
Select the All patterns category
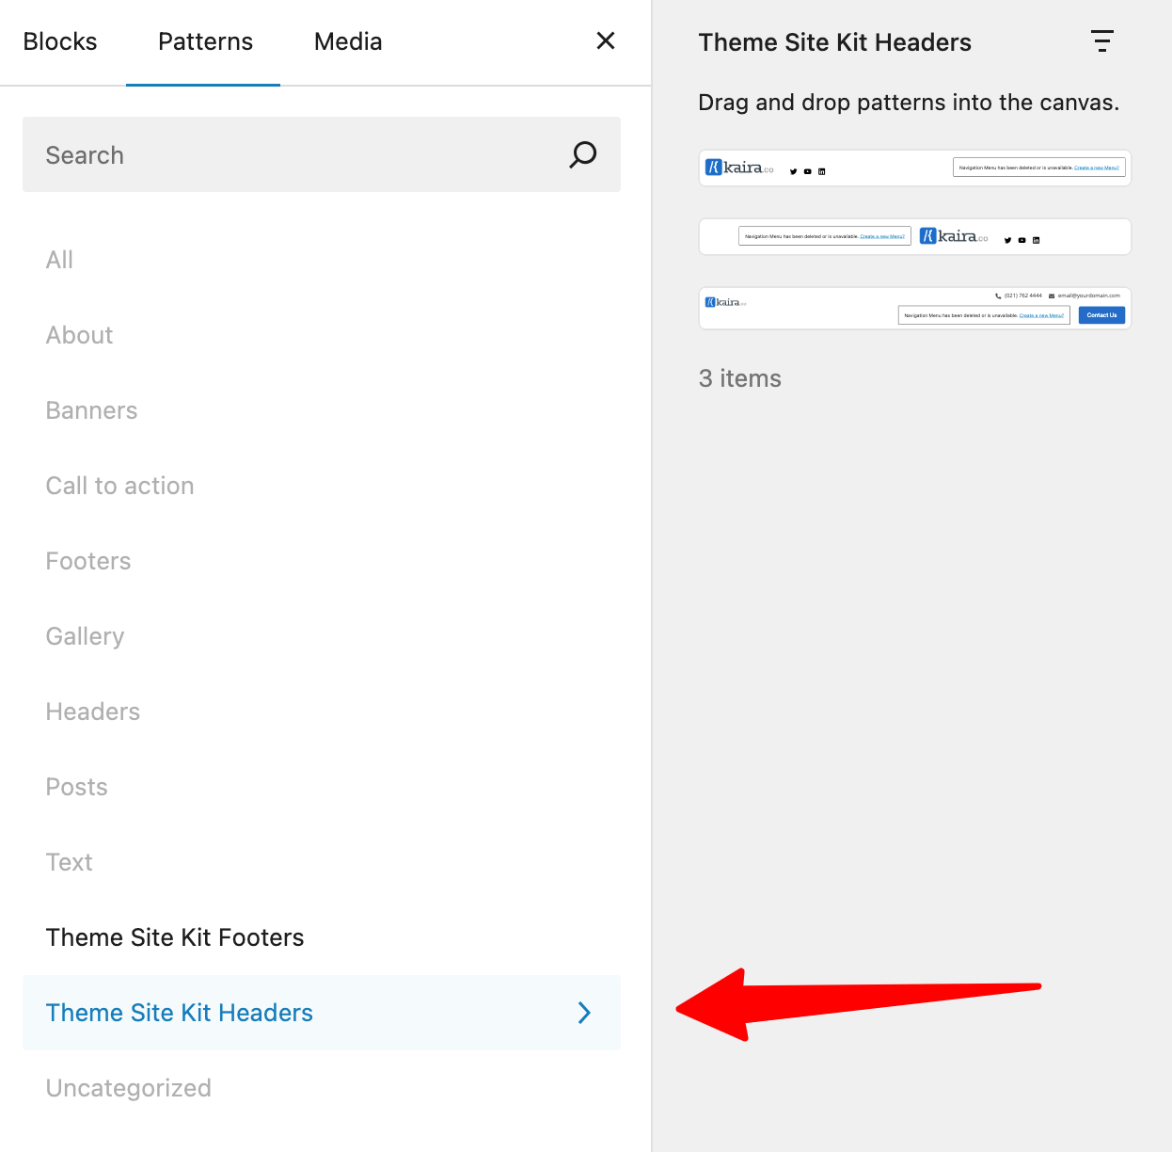(59, 260)
